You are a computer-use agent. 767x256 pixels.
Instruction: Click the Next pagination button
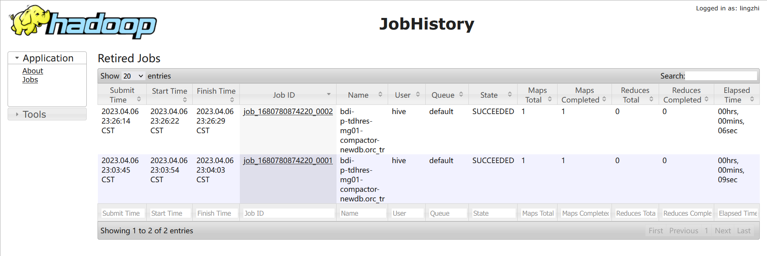pos(723,231)
